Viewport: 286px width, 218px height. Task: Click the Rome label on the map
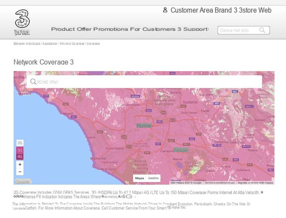pos(144,125)
